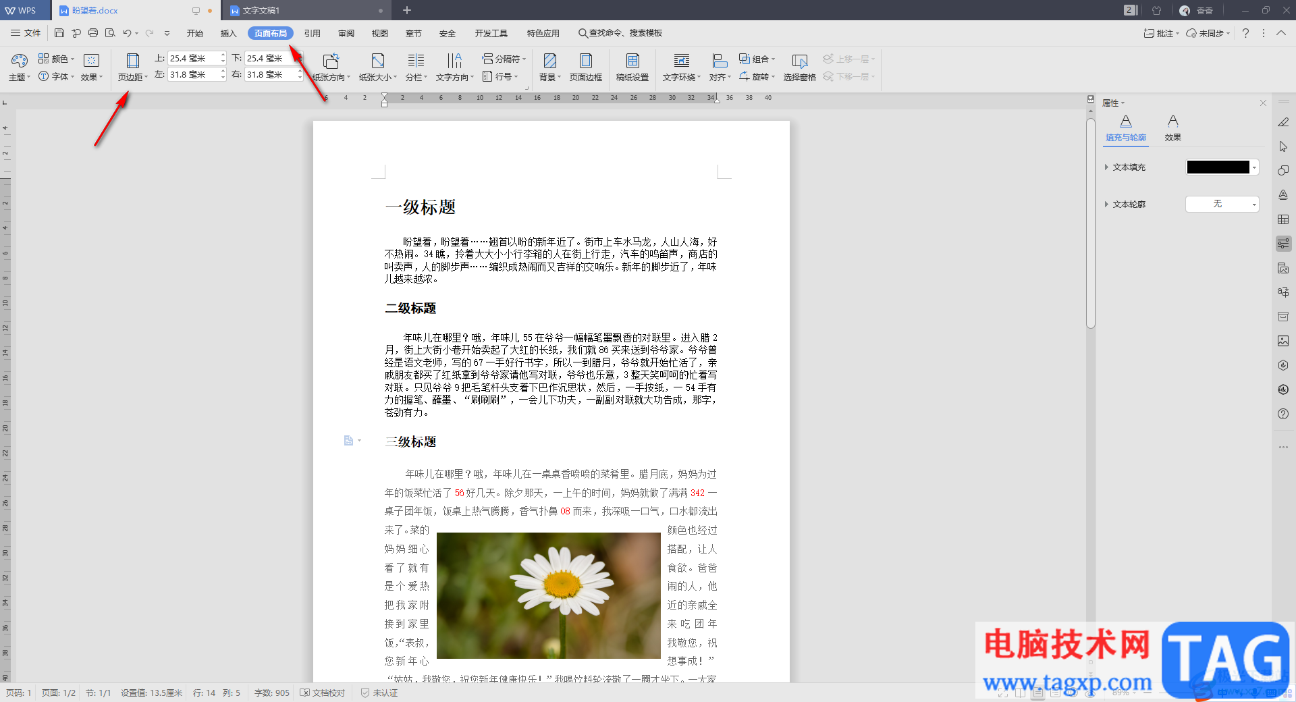Screen dimensions: 1296x702
Task: Open the 文件 menu
Action: (x=26, y=33)
